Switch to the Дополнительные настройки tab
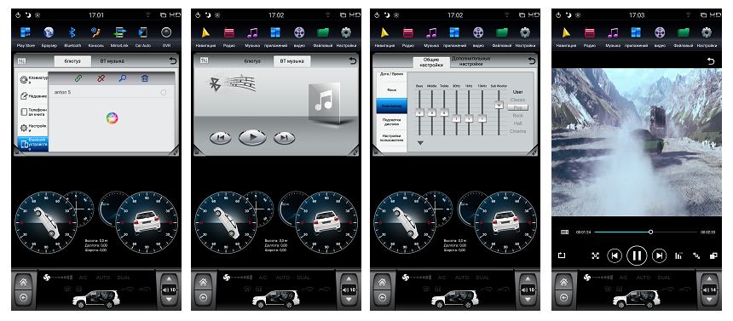This screenshot has width=733, height=321. pos(470,60)
